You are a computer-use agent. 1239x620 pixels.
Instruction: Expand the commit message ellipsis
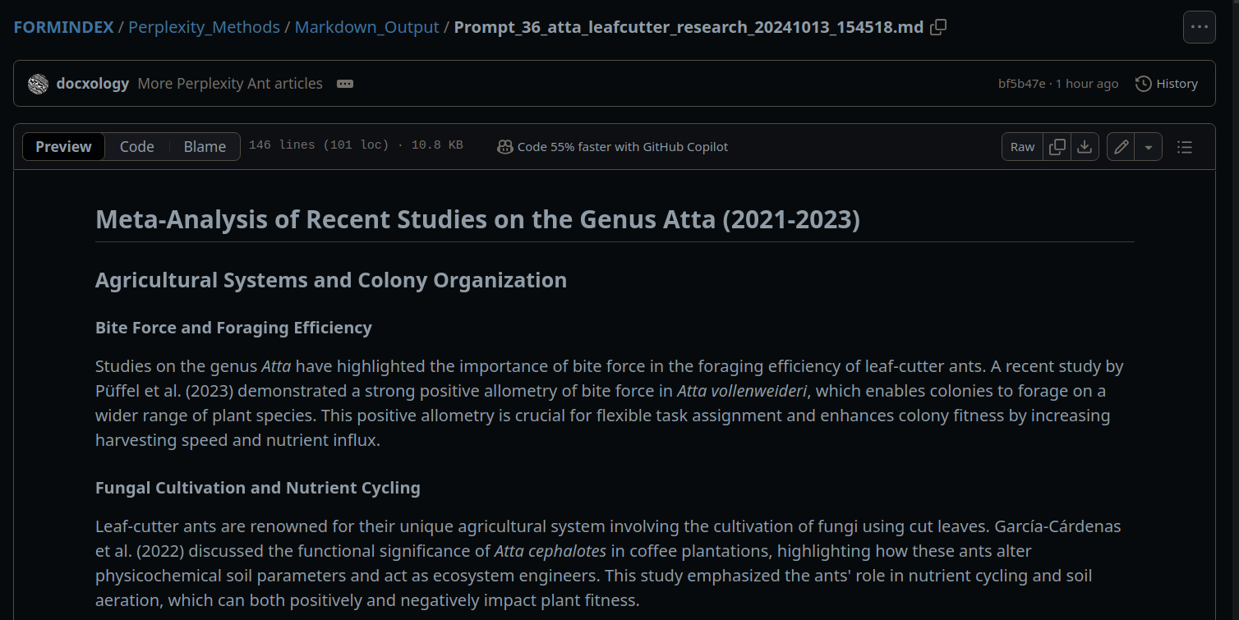point(345,84)
